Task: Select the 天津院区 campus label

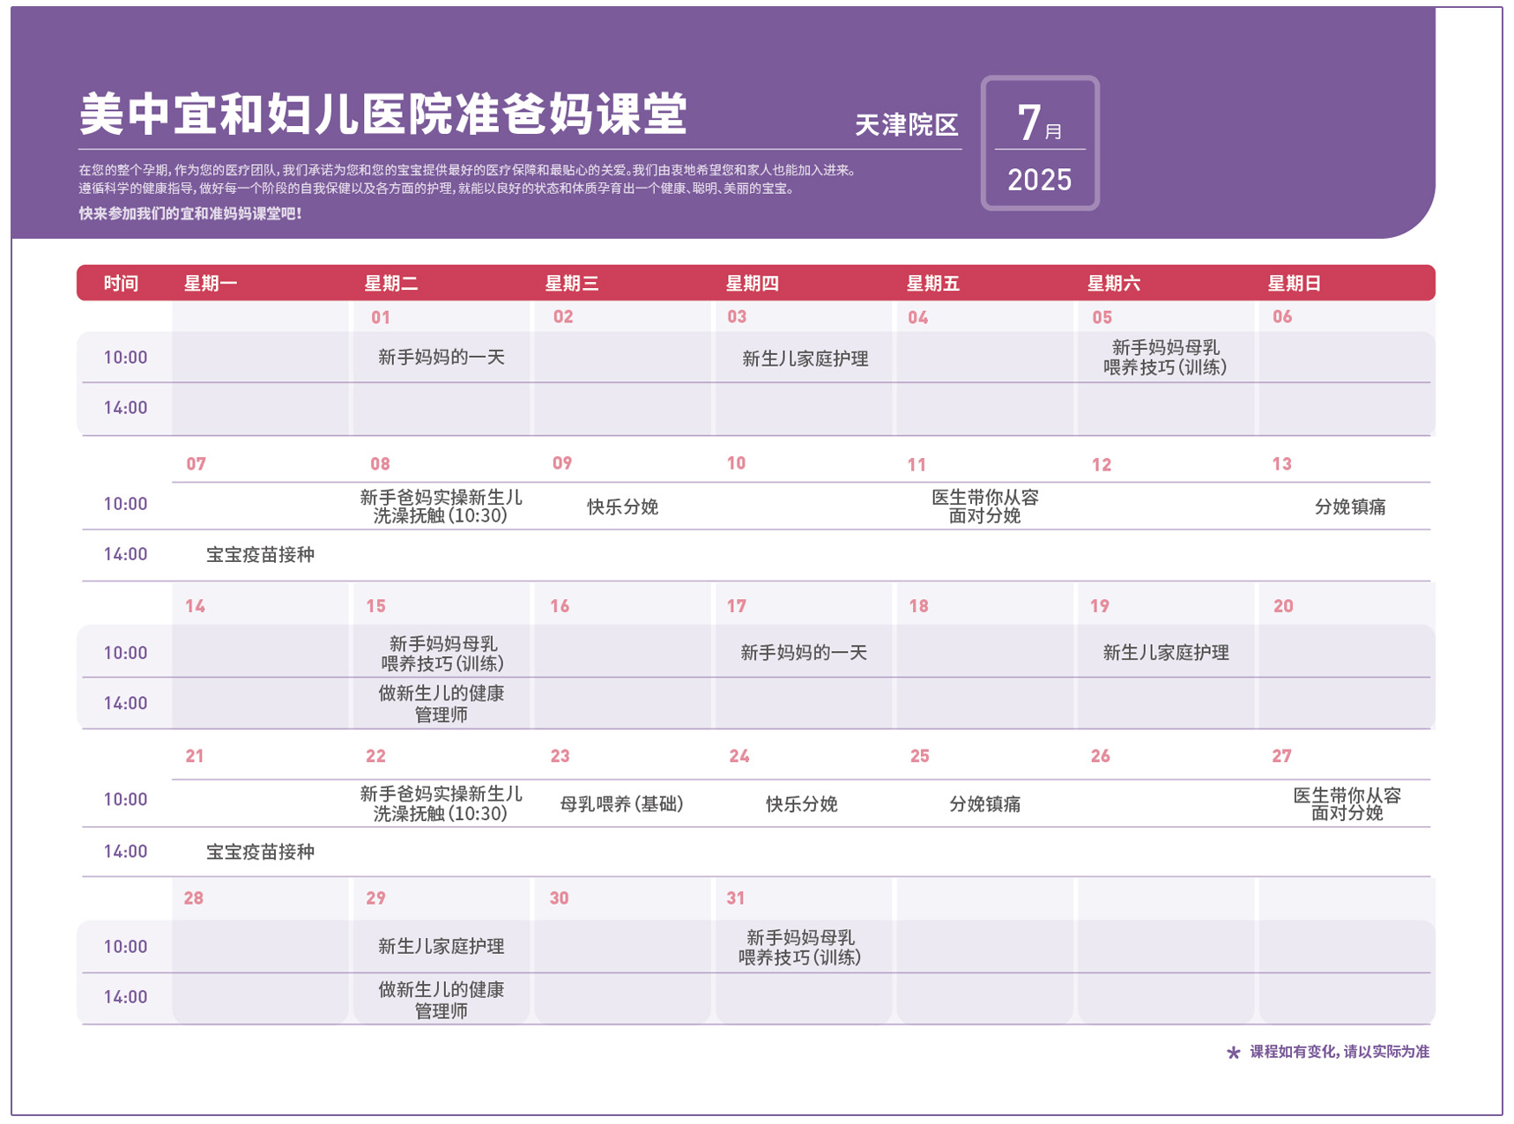Action: click(x=907, y=125)
